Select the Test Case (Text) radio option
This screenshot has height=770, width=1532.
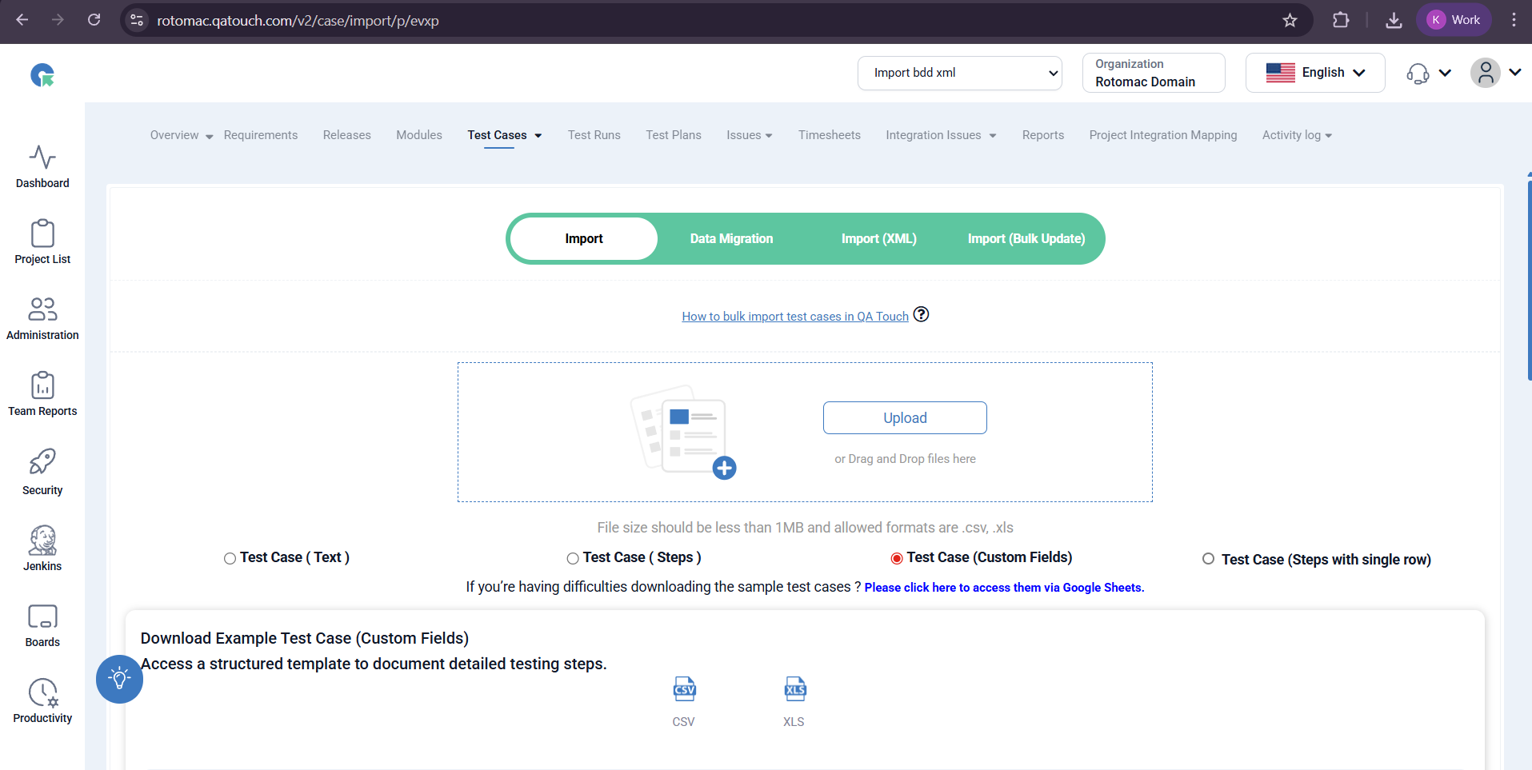230,559
